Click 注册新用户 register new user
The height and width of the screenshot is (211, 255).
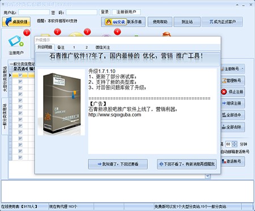[126, 12]
